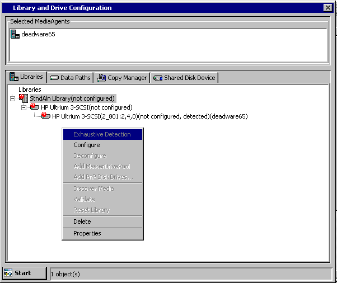Collapse the HP Ultium 3-SCSI node
Viewport: 337px width, 283px height.
click(x=24, y=107)
